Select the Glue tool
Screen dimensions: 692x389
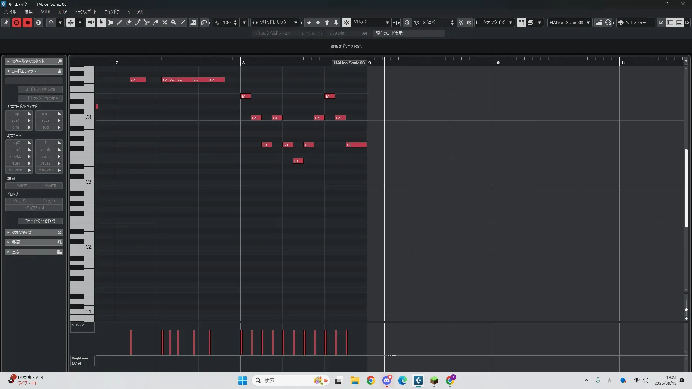point(156,22)
